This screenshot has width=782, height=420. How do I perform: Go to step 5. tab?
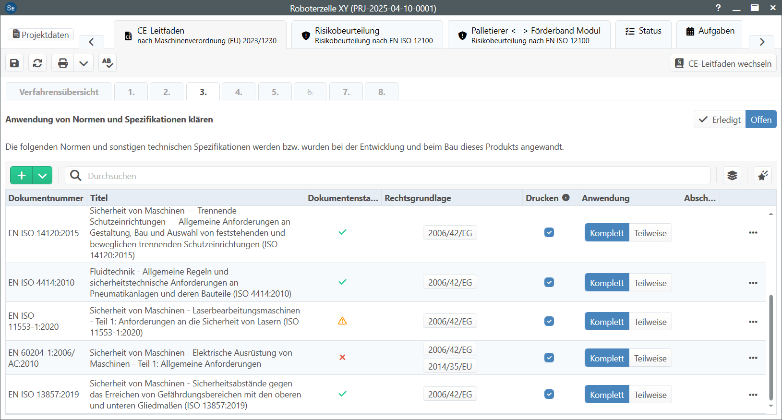click(x=275, y=92)
